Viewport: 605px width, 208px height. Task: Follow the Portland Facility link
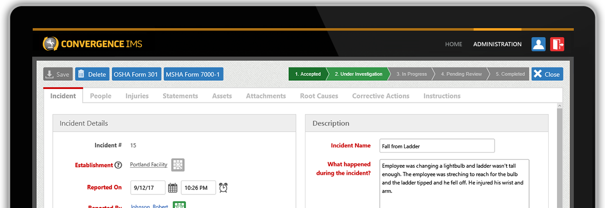148,165
